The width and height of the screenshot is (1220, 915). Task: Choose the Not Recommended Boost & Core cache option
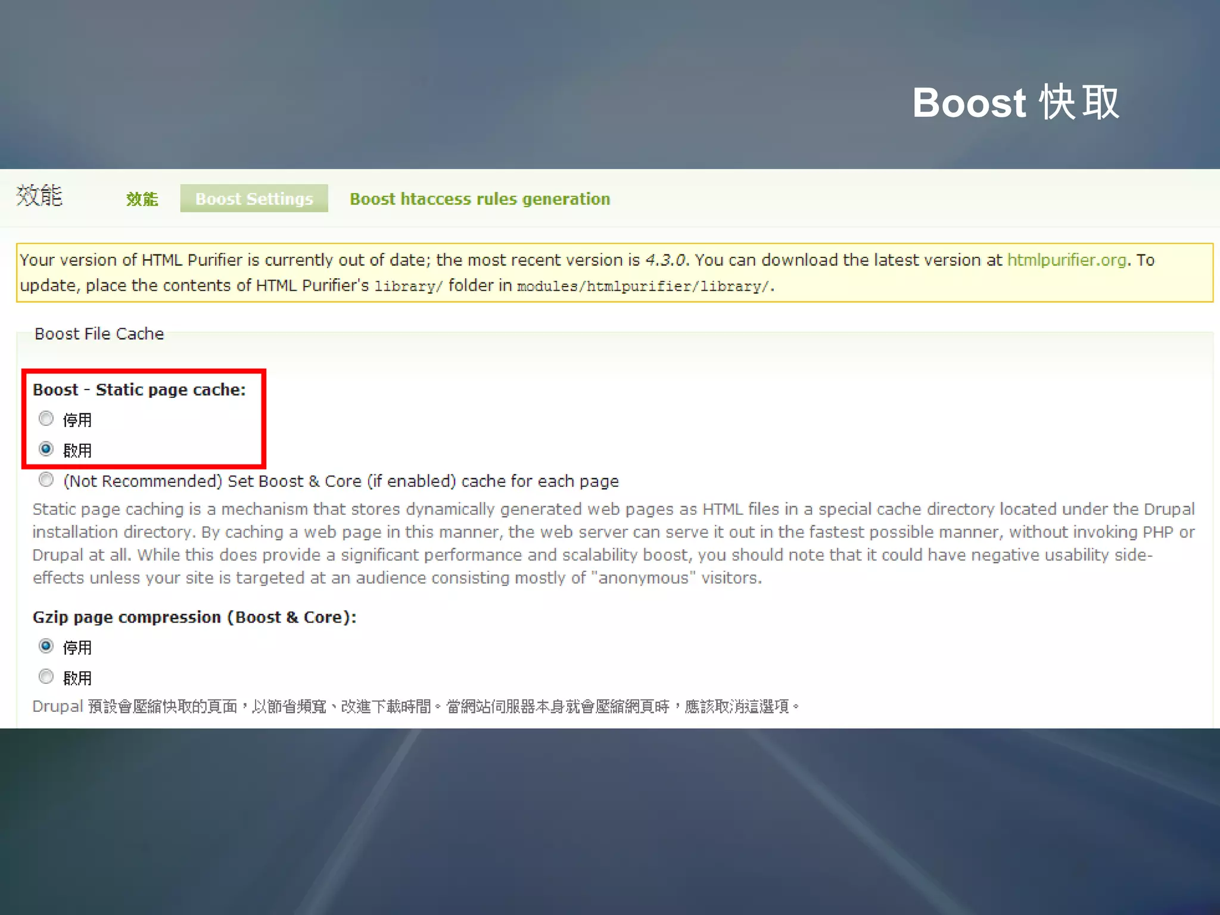click(x=46, y=480)
